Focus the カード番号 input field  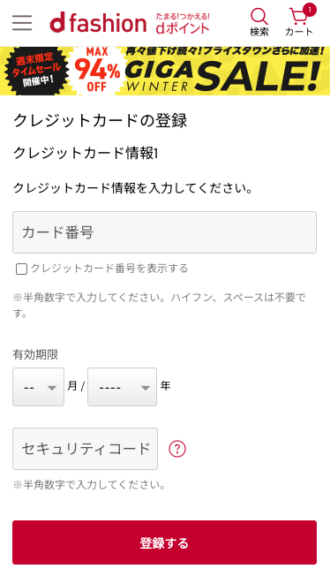164,232
